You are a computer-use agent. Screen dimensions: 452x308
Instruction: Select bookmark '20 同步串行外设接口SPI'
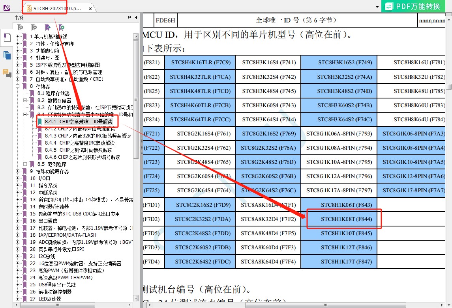[57, 249]
